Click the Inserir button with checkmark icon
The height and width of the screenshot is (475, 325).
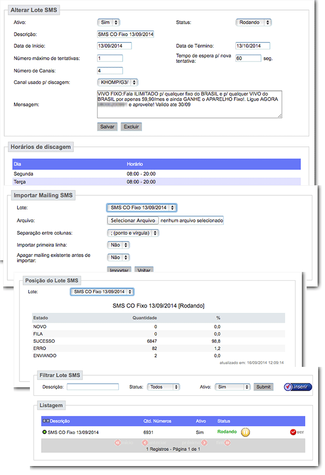click(x=298, y=387)
